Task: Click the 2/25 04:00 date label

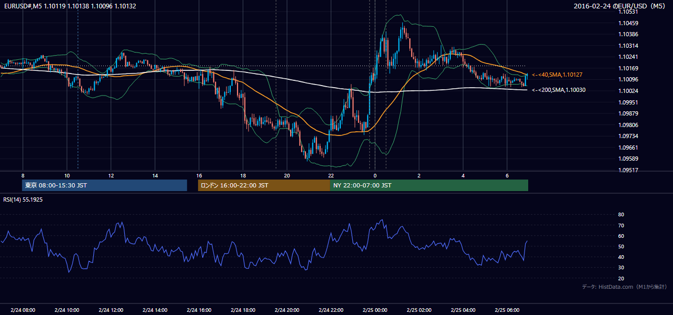Action: (463, 310)
